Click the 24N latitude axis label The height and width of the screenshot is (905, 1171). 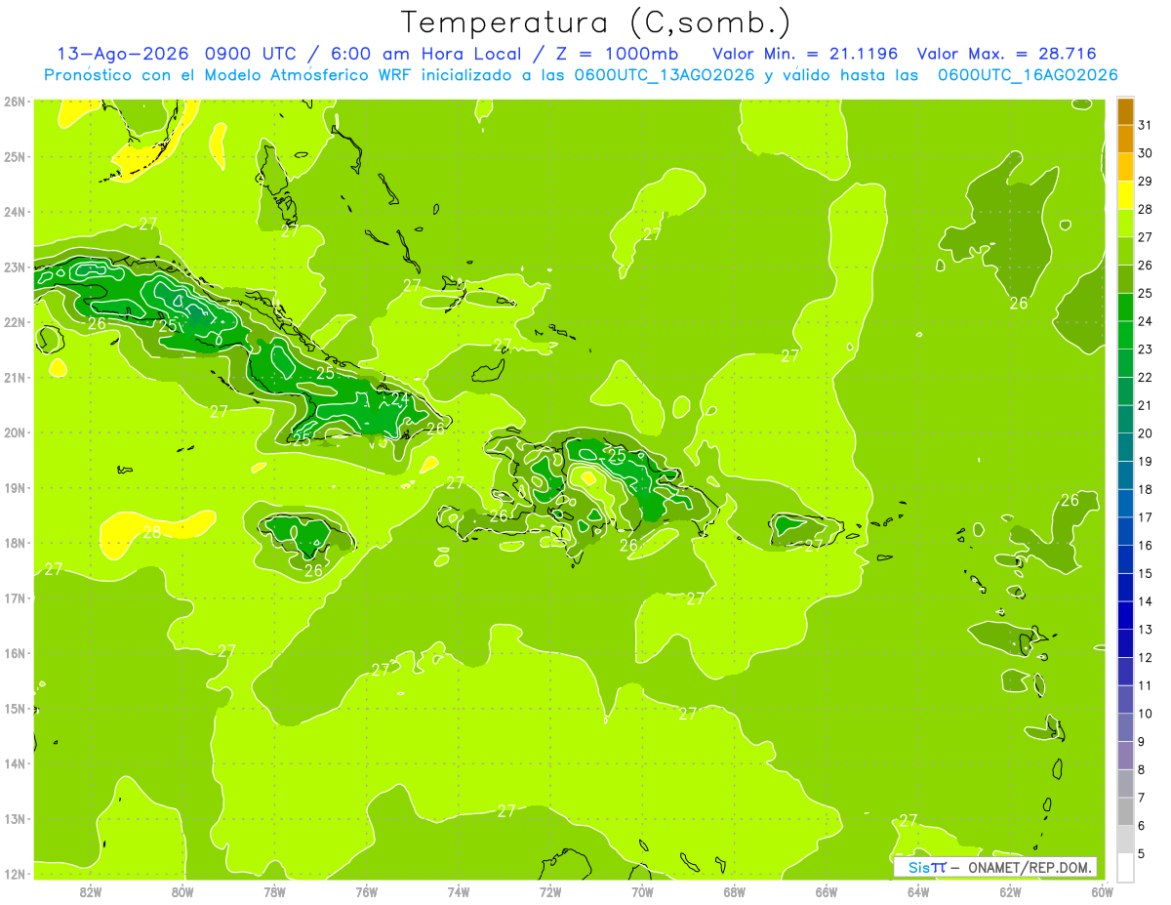[x=15, y=212]
